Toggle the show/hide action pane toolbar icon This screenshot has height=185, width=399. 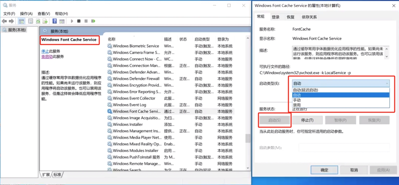point(62,21)
